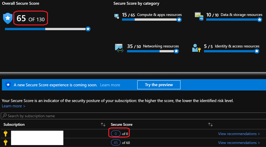This screenshot has height=147, width=266.
Task: Click the Subscription column header
Action: click(x=14, y=124)
